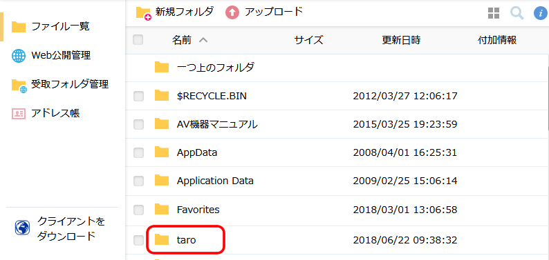Screen dimensions: 549x260
Task: Switch to grid thumbnail view icon
Action: click(494, 14)
